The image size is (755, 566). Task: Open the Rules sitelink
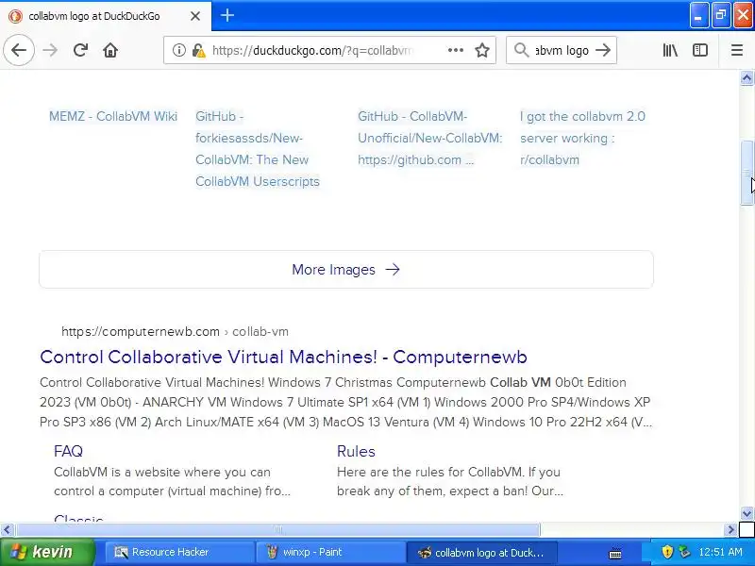tap(356, 451)
